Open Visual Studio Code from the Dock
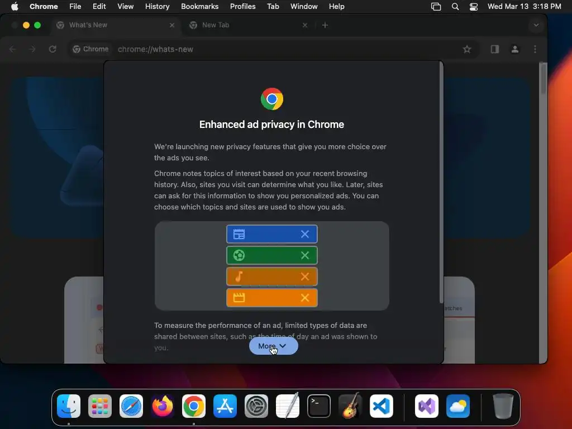The width and height of the screenshot is (572, 429). point(381,406)
